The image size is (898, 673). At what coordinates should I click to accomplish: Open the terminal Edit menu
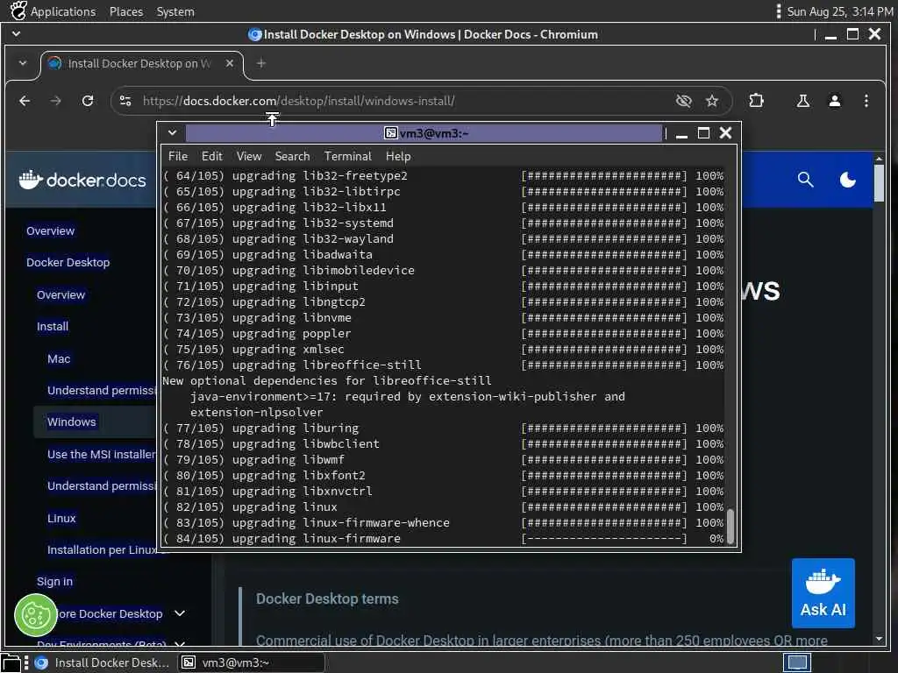point(212,156)
